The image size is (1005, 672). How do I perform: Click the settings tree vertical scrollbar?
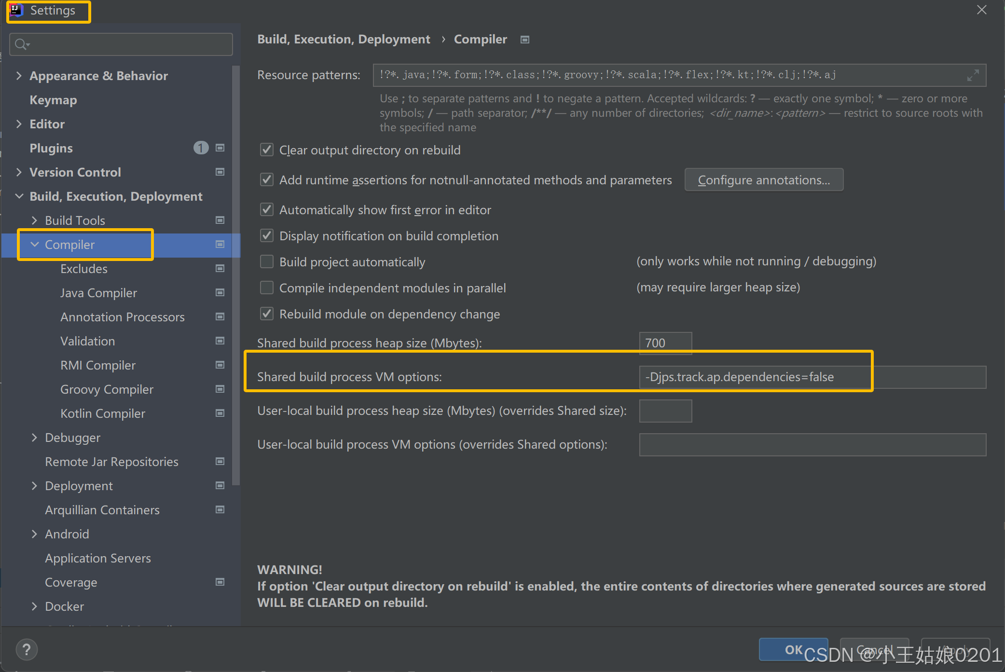click(x=236, y=275)
